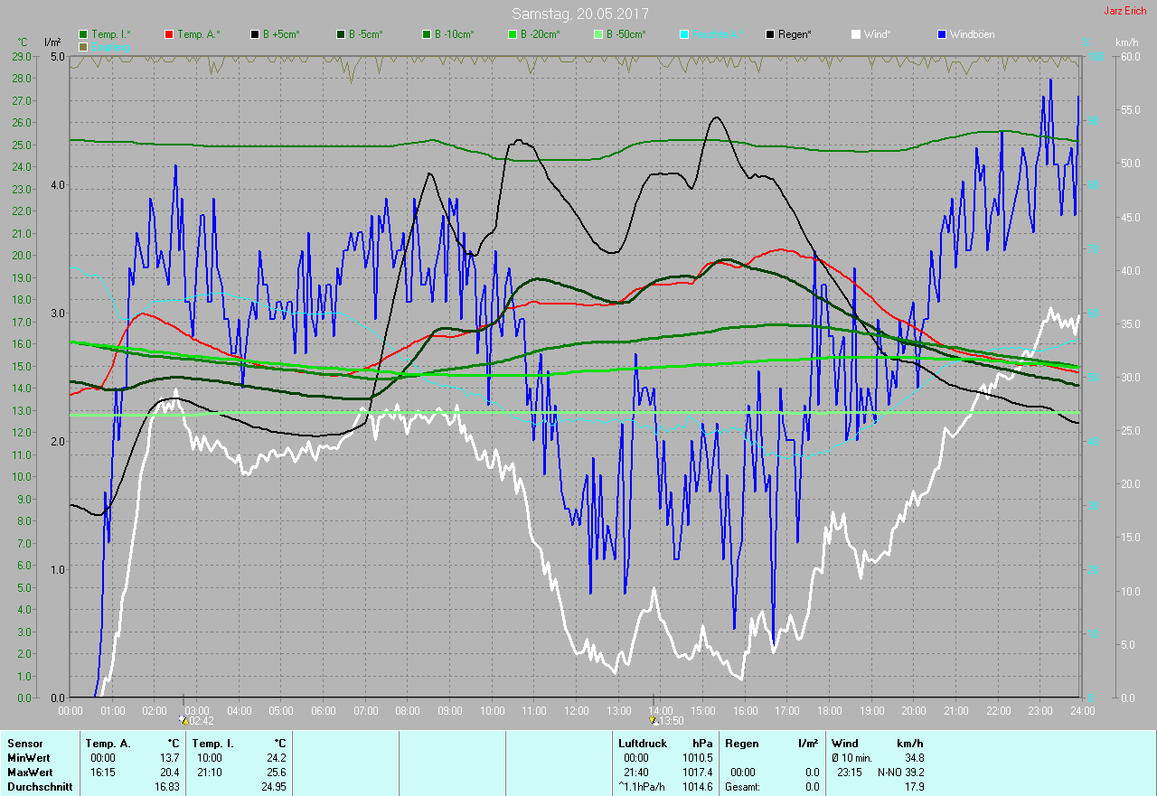Click the 13:50 marker icon on the time axis
Image resolution: width=1157 pixels, height=796 pixels.
(654, 720)
